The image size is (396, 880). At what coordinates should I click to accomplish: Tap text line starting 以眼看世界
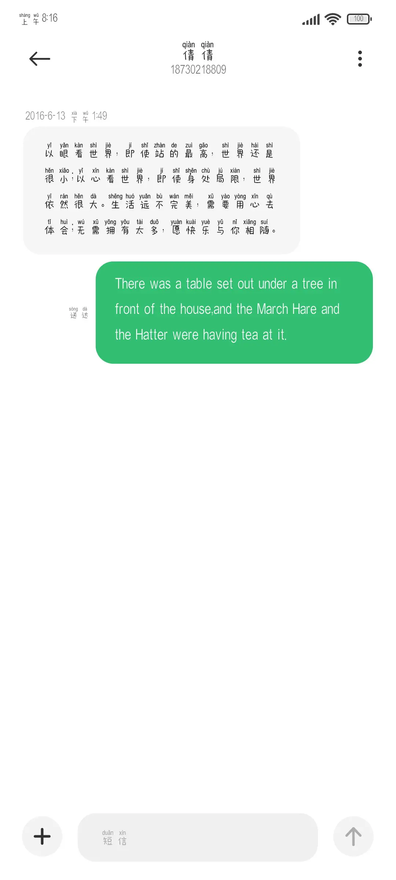(159, 150)
